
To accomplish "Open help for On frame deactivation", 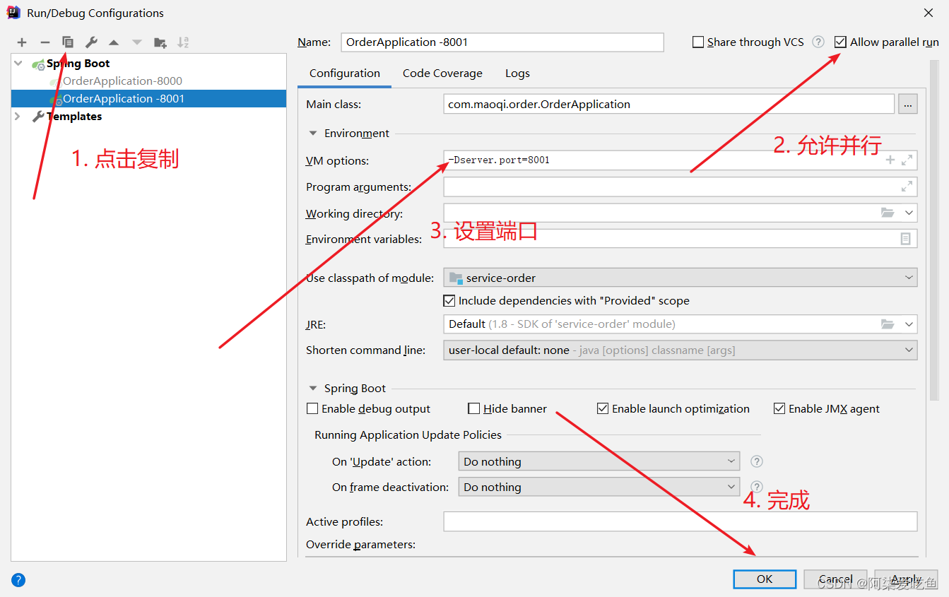I will pos(757,487).
